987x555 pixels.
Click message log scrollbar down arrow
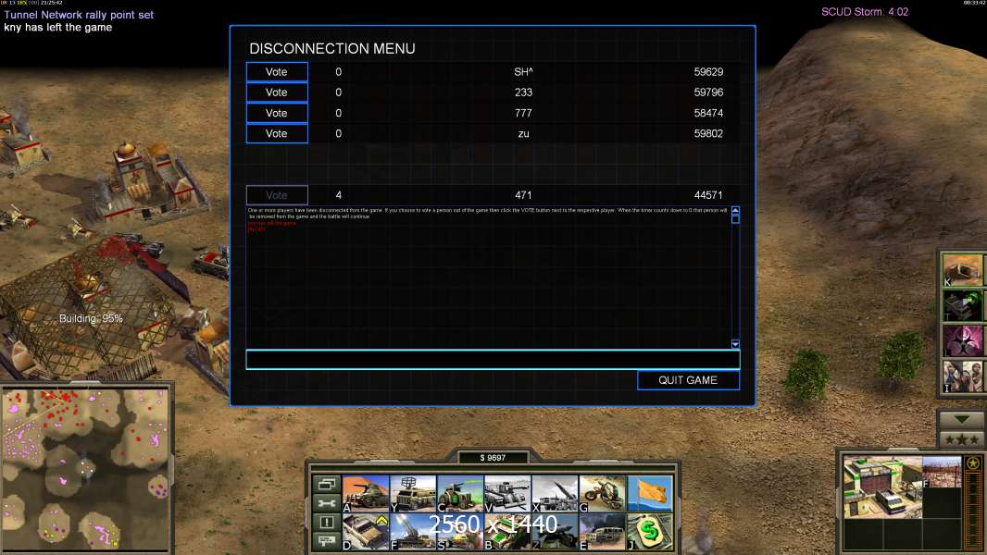point(735,344)
